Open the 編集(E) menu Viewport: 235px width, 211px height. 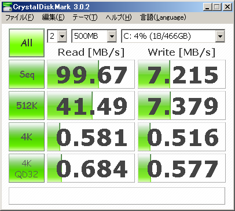[53, 17]
